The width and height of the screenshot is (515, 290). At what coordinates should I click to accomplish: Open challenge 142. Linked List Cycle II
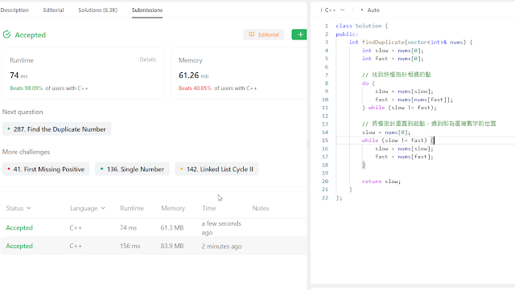click(216, 170)
